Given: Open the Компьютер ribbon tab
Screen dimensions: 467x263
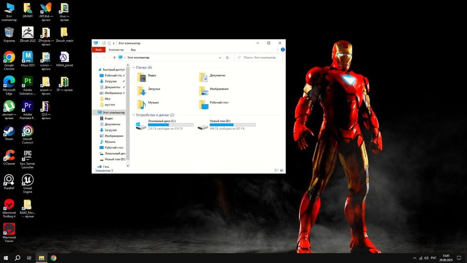Looking at the screenshot, I should (x=116, y=50).
